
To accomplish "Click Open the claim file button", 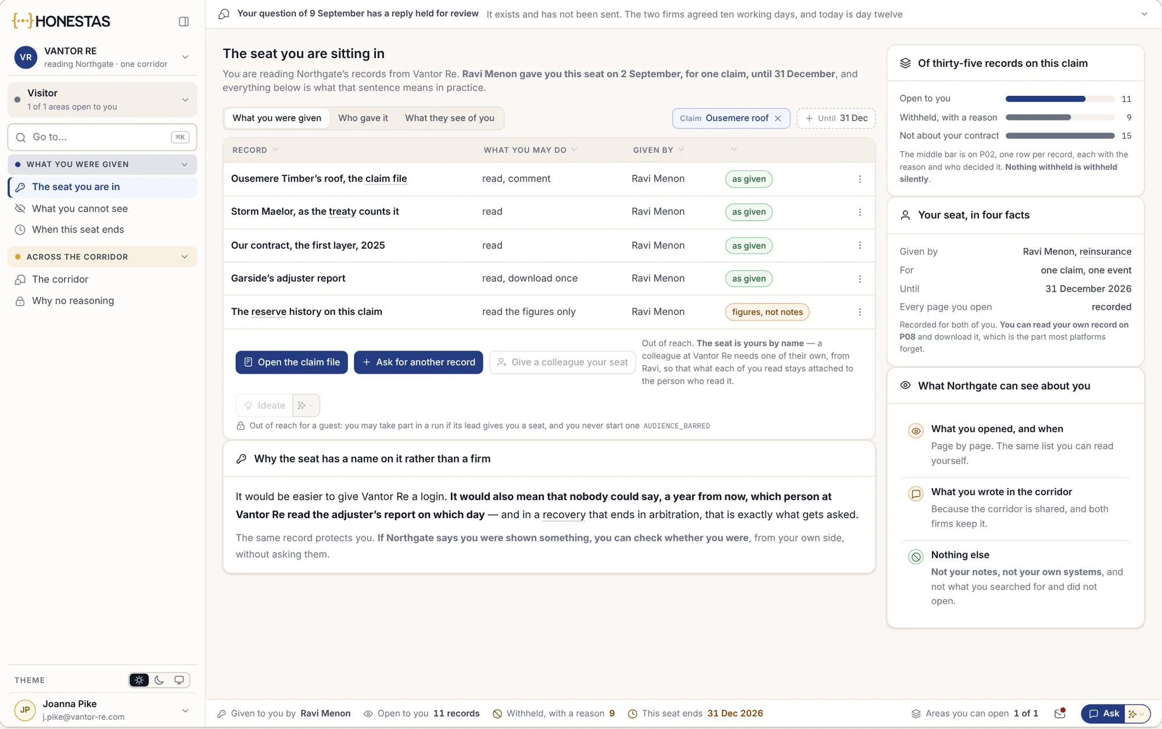I will coord(292,362).
